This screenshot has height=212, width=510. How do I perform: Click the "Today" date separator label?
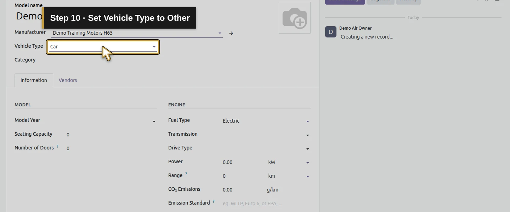pos(413,17)
